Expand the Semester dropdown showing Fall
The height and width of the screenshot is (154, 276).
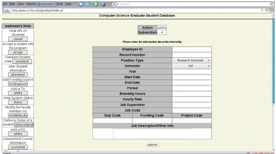pos(192,66)
